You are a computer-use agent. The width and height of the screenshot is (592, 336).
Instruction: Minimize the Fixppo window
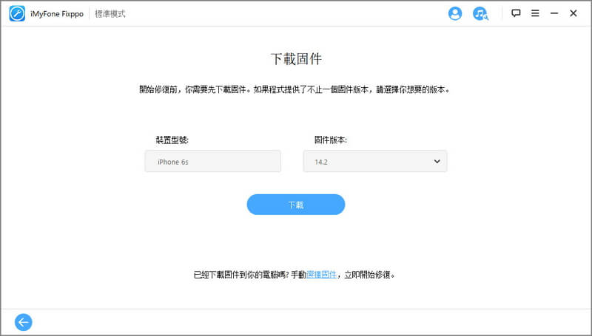554,13
